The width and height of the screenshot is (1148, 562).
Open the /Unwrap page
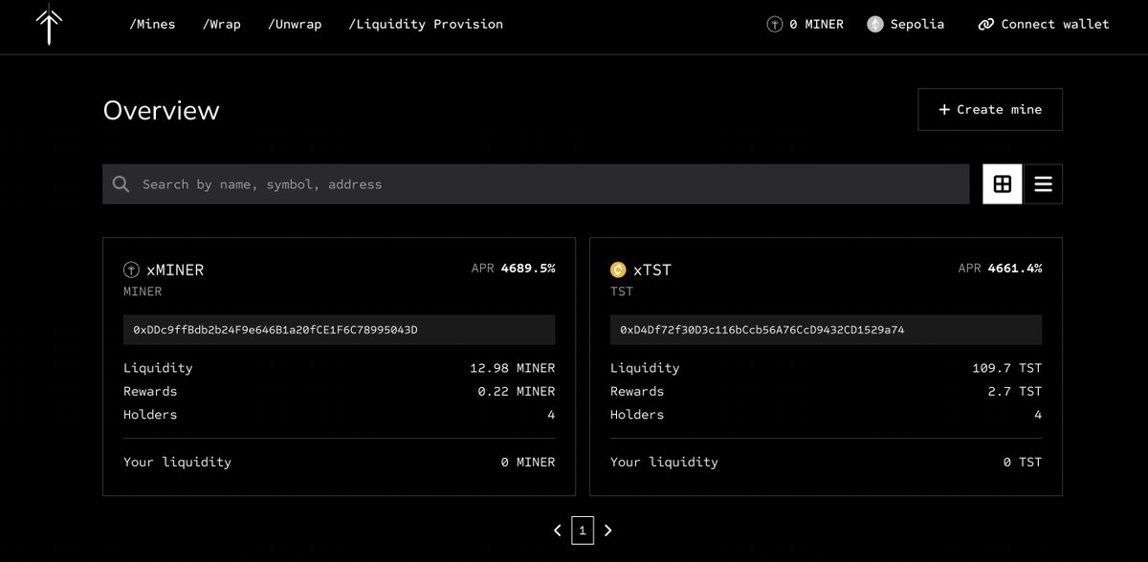point(295,24)
